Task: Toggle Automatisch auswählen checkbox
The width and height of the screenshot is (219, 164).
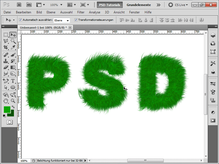Action: tap(20, 20)
